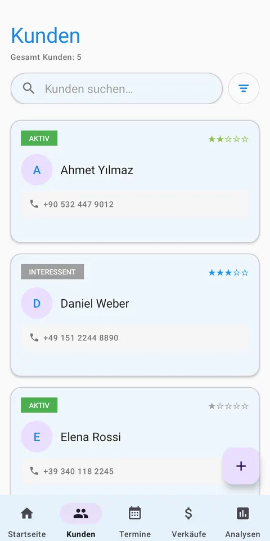Viewport: 270px width, 541px height.
Task: Select the Kunden tab in navigation
Action: [x=81, y=521]
